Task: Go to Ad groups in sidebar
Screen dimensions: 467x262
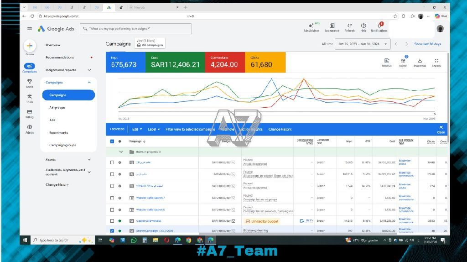Action: 57,108
